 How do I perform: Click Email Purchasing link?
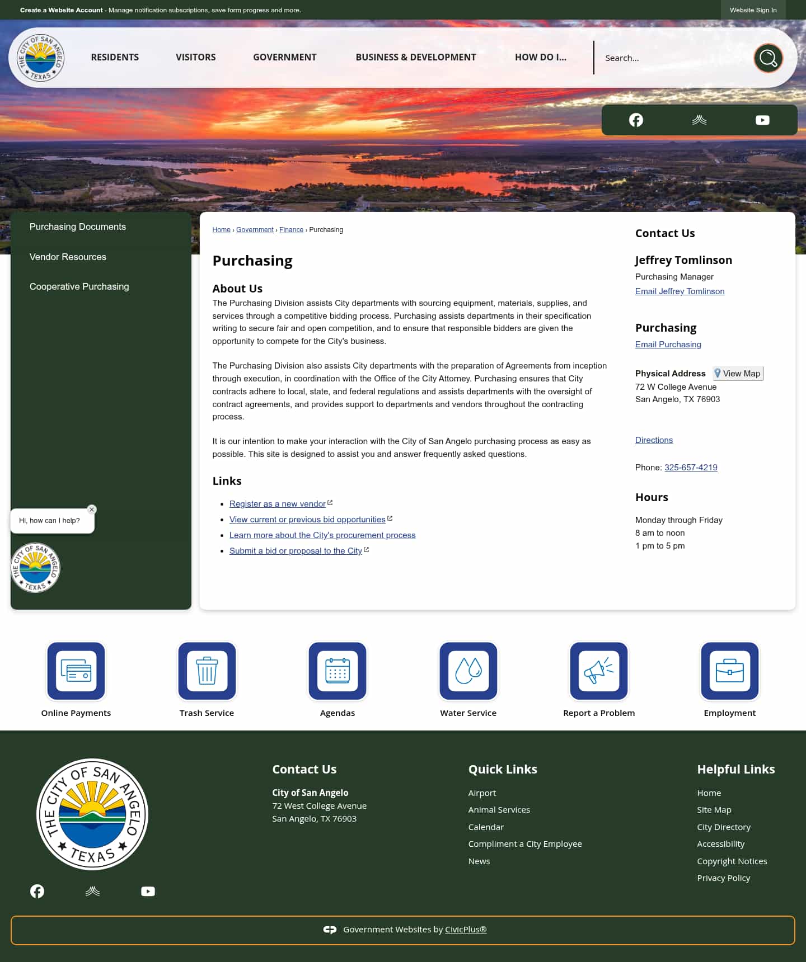668,345
